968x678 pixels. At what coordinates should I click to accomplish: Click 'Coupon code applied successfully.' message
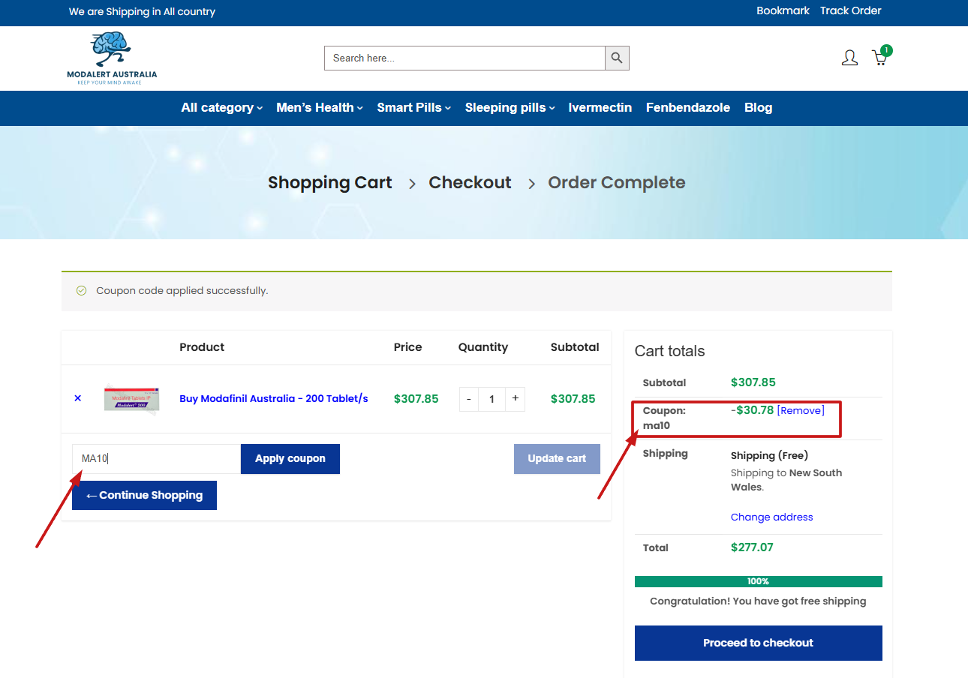pos(182,290)
